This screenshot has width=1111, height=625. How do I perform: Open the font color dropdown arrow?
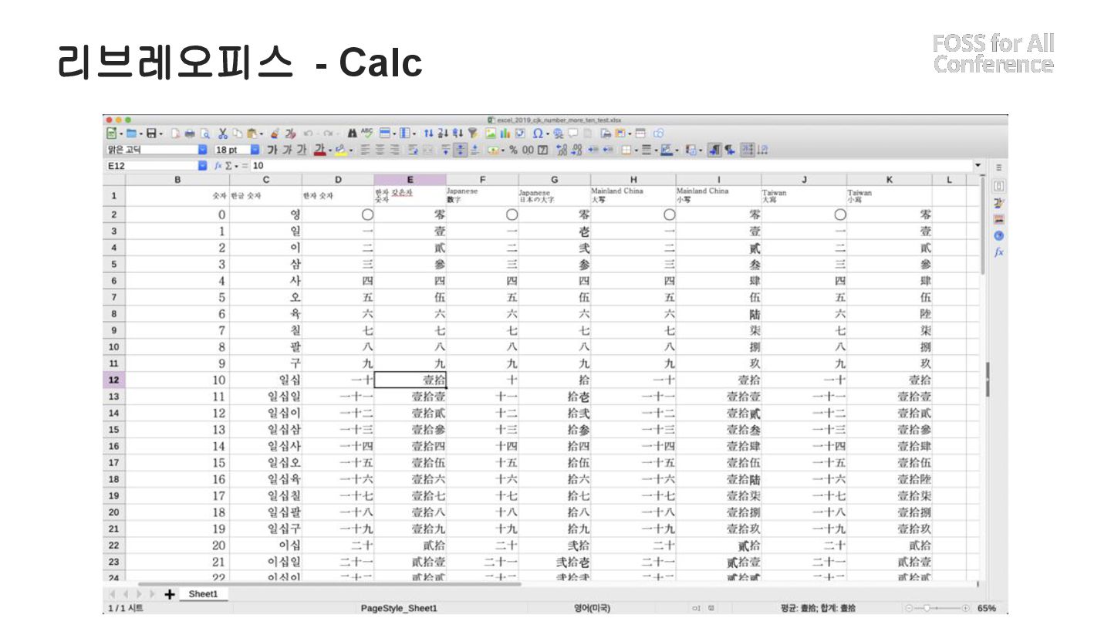tap(329, 150)
